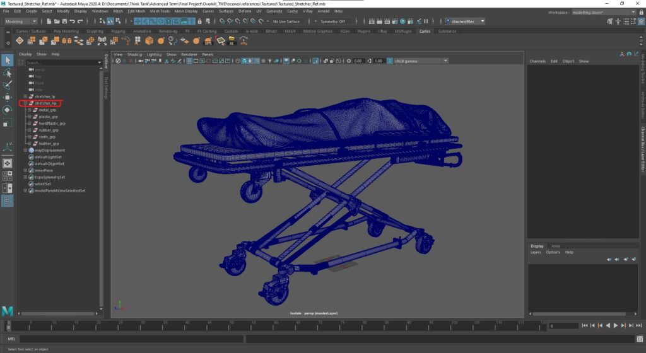Toggle workspace lock icon
This screenshot has width=646, height=353.
(x=641, y=13)
